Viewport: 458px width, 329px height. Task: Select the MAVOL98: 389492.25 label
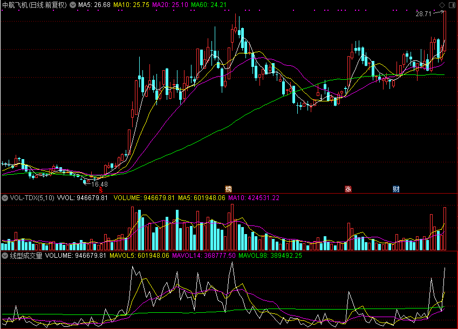270,256
